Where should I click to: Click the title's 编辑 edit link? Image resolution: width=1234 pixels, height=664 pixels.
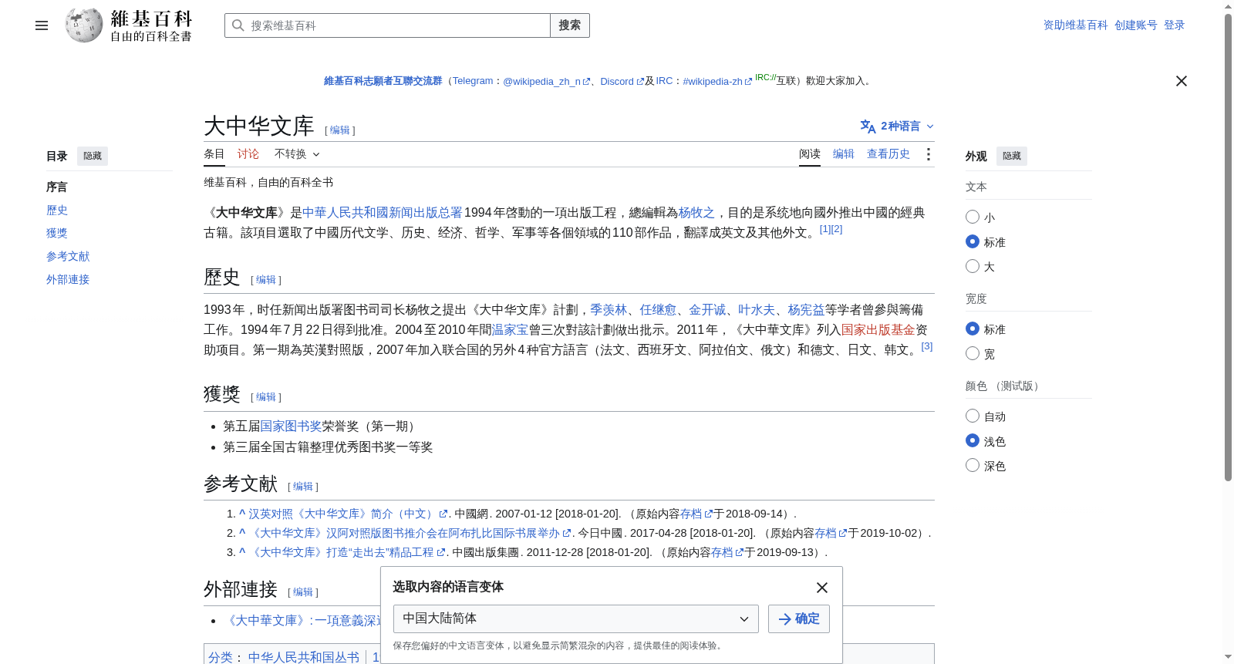[340, 130]
